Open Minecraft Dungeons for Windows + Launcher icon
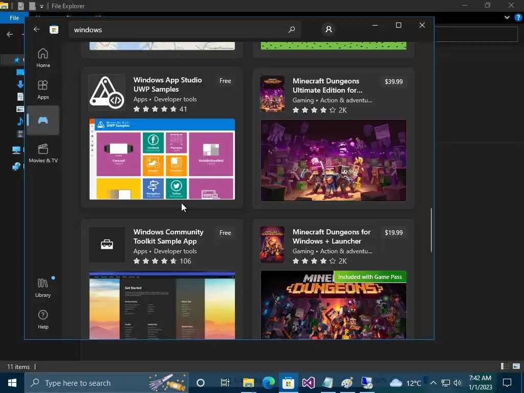 coord(272,245)
